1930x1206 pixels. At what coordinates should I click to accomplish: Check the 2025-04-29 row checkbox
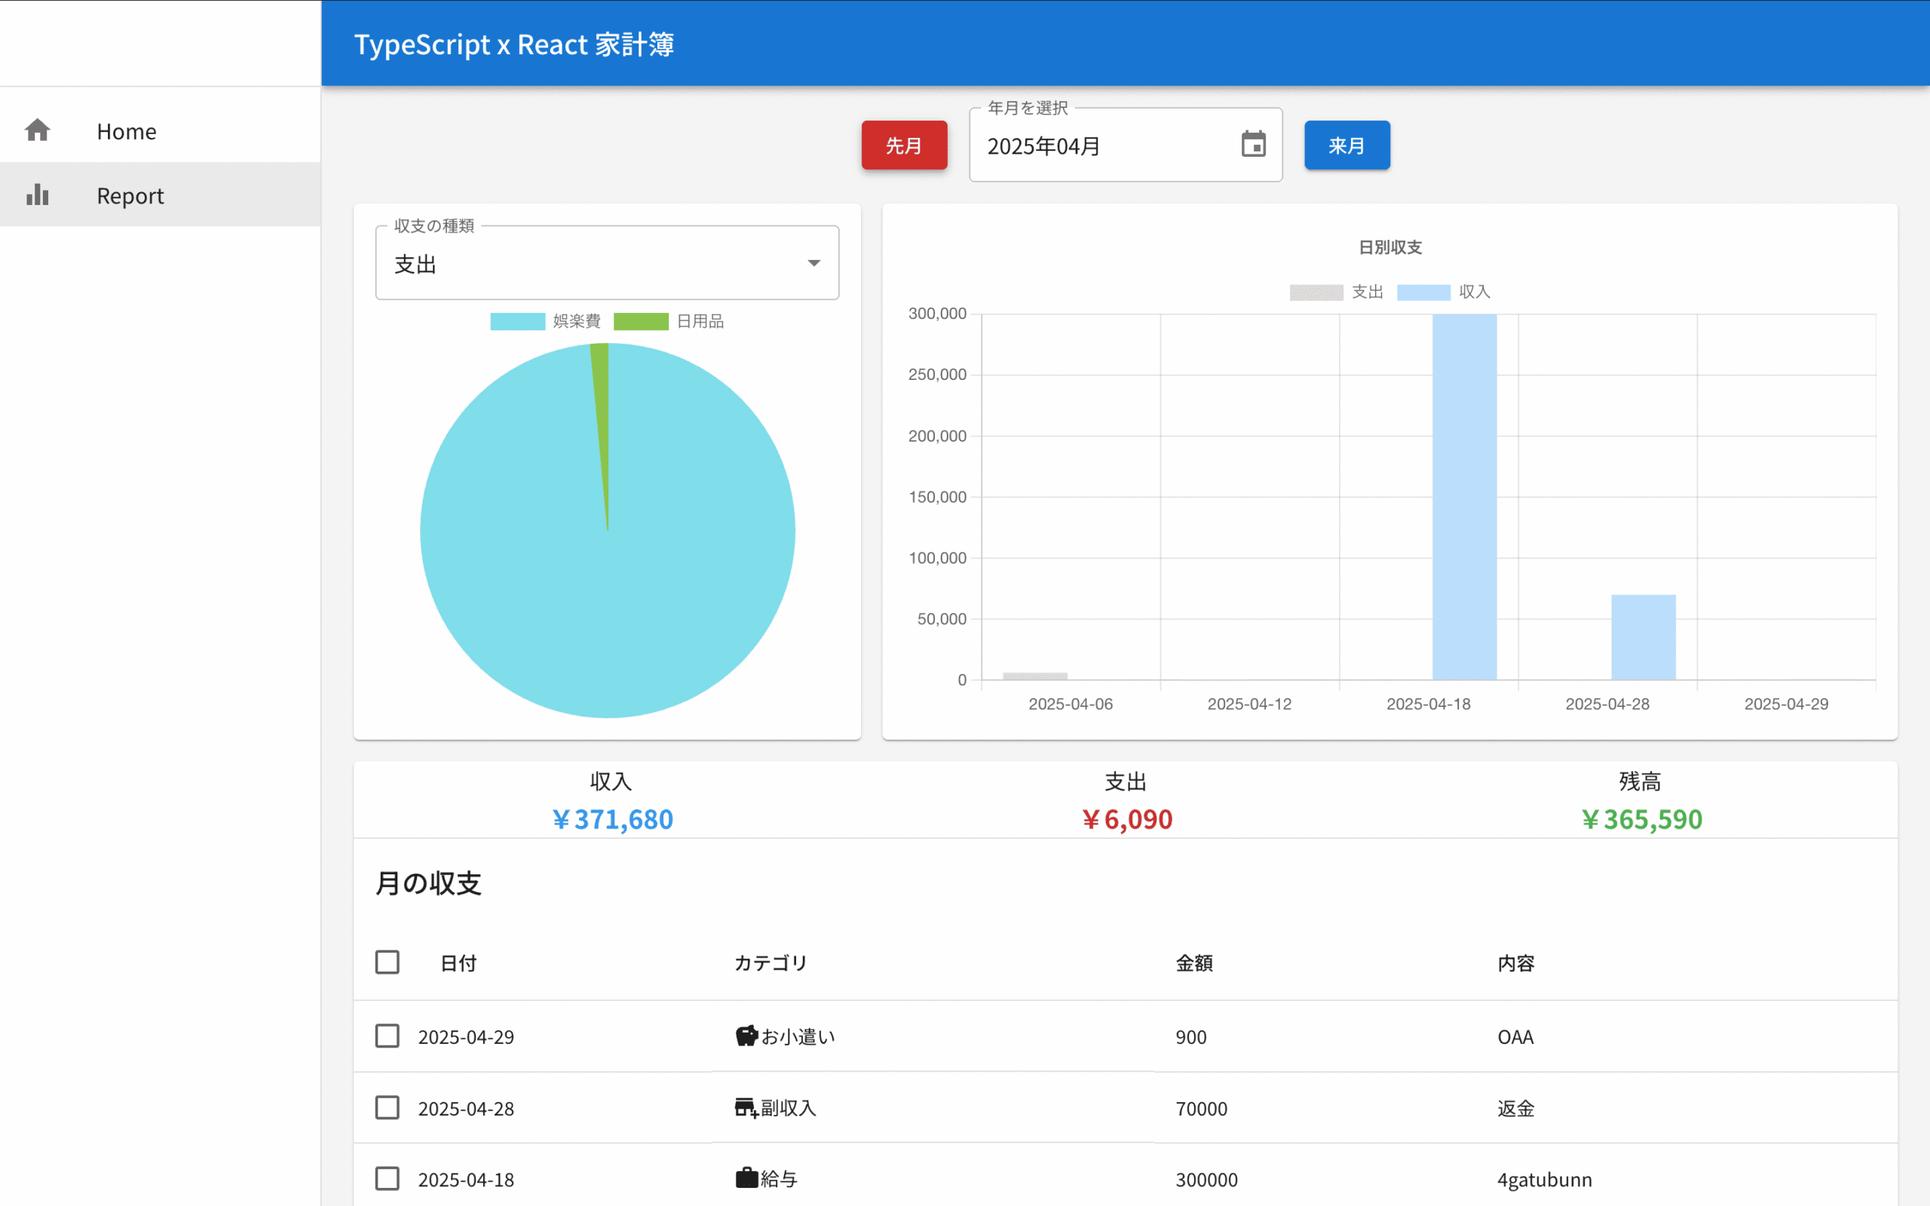point(388,1036)
